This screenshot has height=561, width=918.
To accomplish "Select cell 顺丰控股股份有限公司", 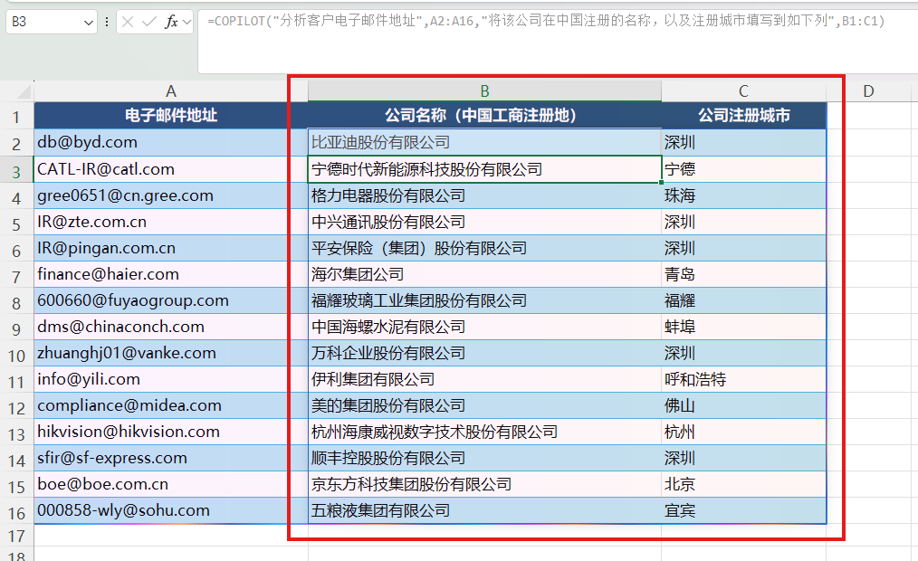I will tap(484, 458).
